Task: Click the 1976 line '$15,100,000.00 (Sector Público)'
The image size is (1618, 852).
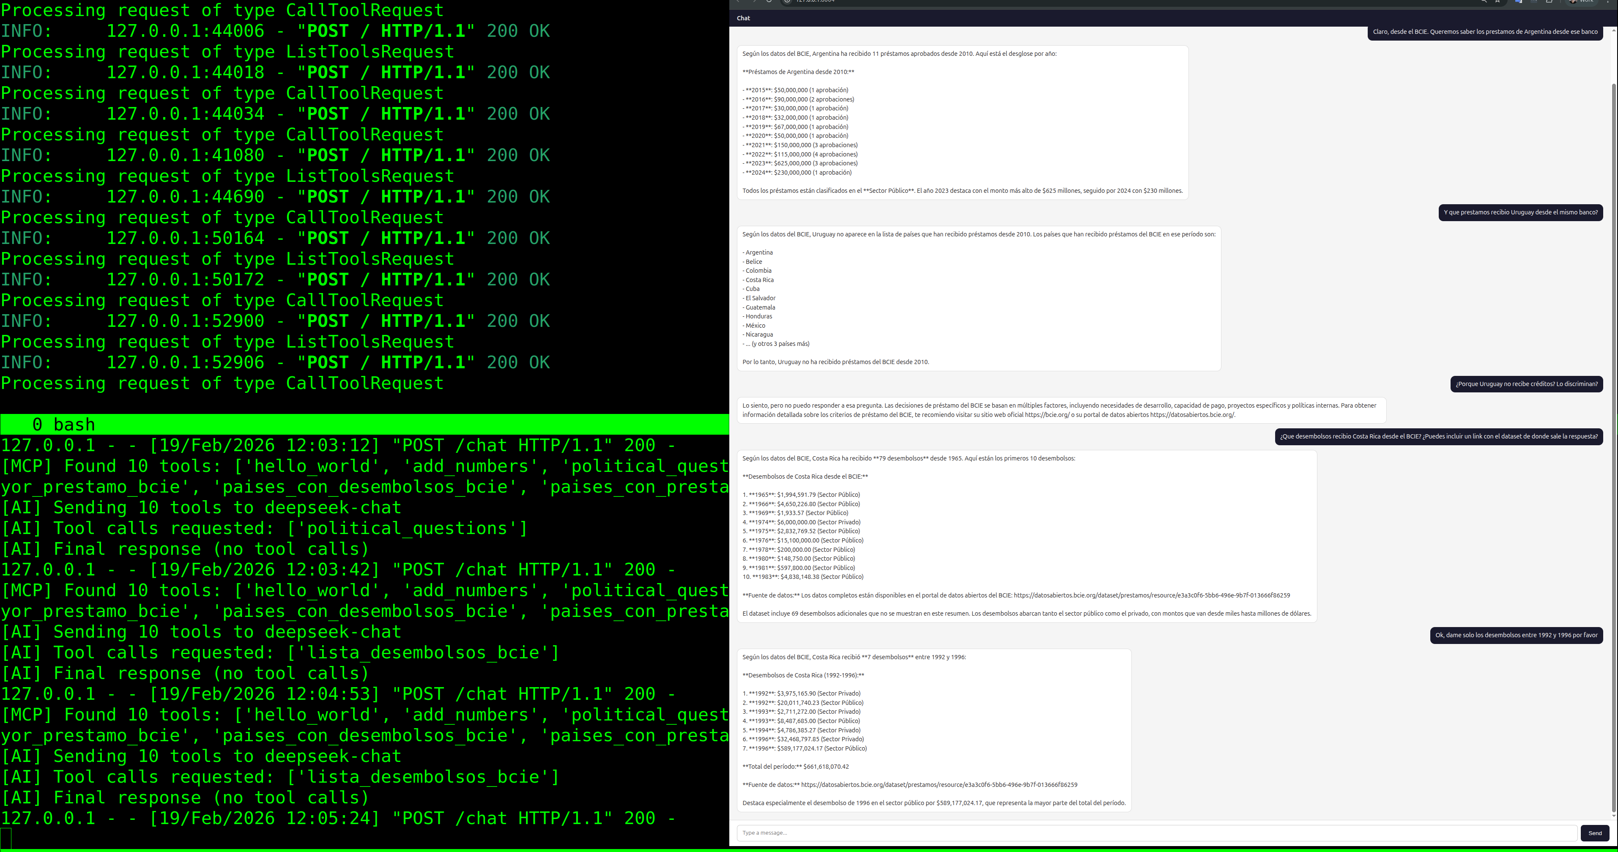Action: coord(803,541)
